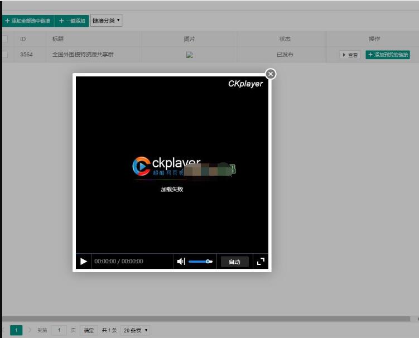Click the 00:00:00 / 00:00:00 time display
Image resolution: width=419 pixels, height=338 pixels.
click(x=119, y=262)
